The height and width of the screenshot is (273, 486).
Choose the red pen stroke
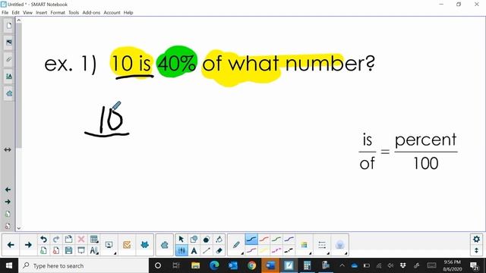(x=264, y=240)
